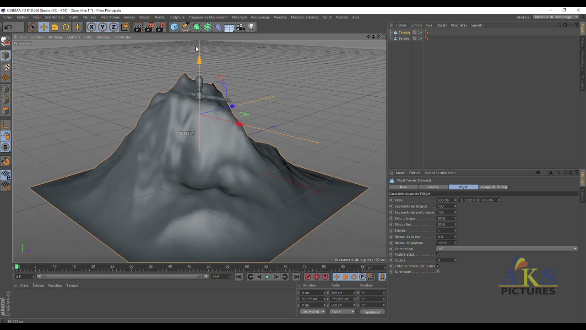Choose the Scale tool

tap(55, 27)
